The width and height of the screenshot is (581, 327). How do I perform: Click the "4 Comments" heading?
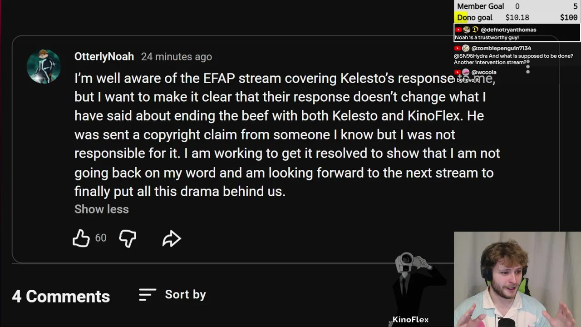click(x=61, y=297)
